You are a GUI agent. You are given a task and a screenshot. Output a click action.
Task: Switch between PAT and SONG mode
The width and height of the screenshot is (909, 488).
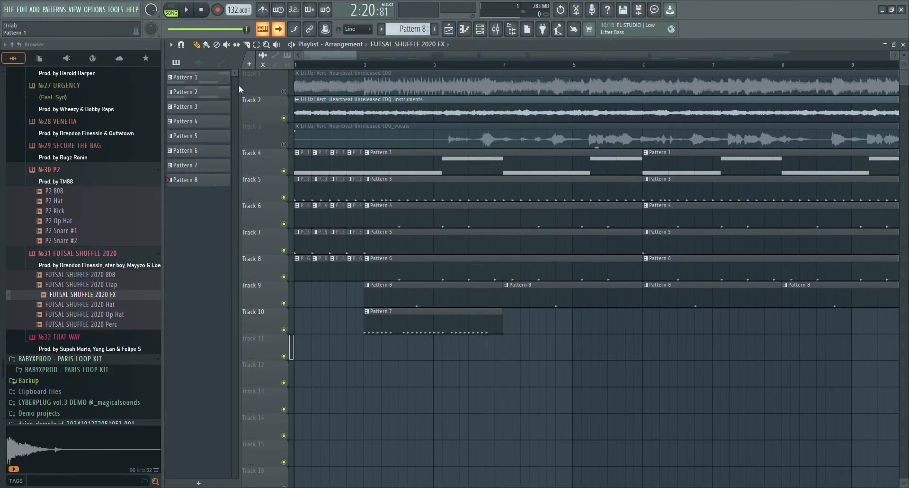pyautogui.click(x=171, y=10)
